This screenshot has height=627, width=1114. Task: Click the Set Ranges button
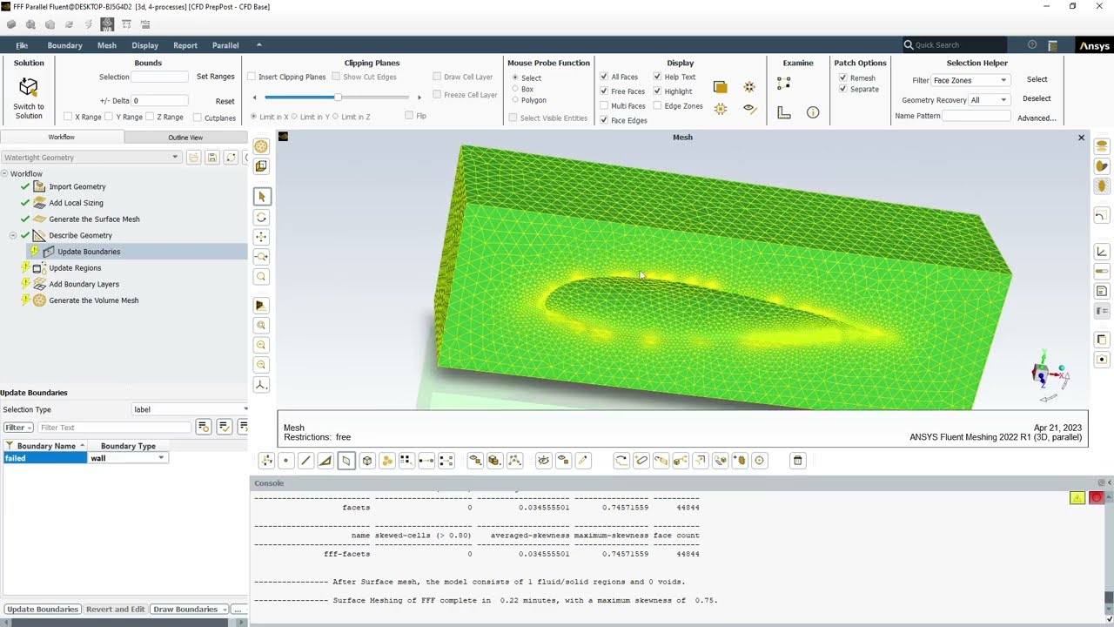[215, 77]
